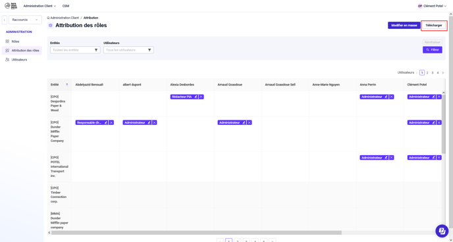Remove Anna Perrin's Administrateur role on POTEL International Transport
The width and height of the screenshot is (453, 242).
(391, 158)
